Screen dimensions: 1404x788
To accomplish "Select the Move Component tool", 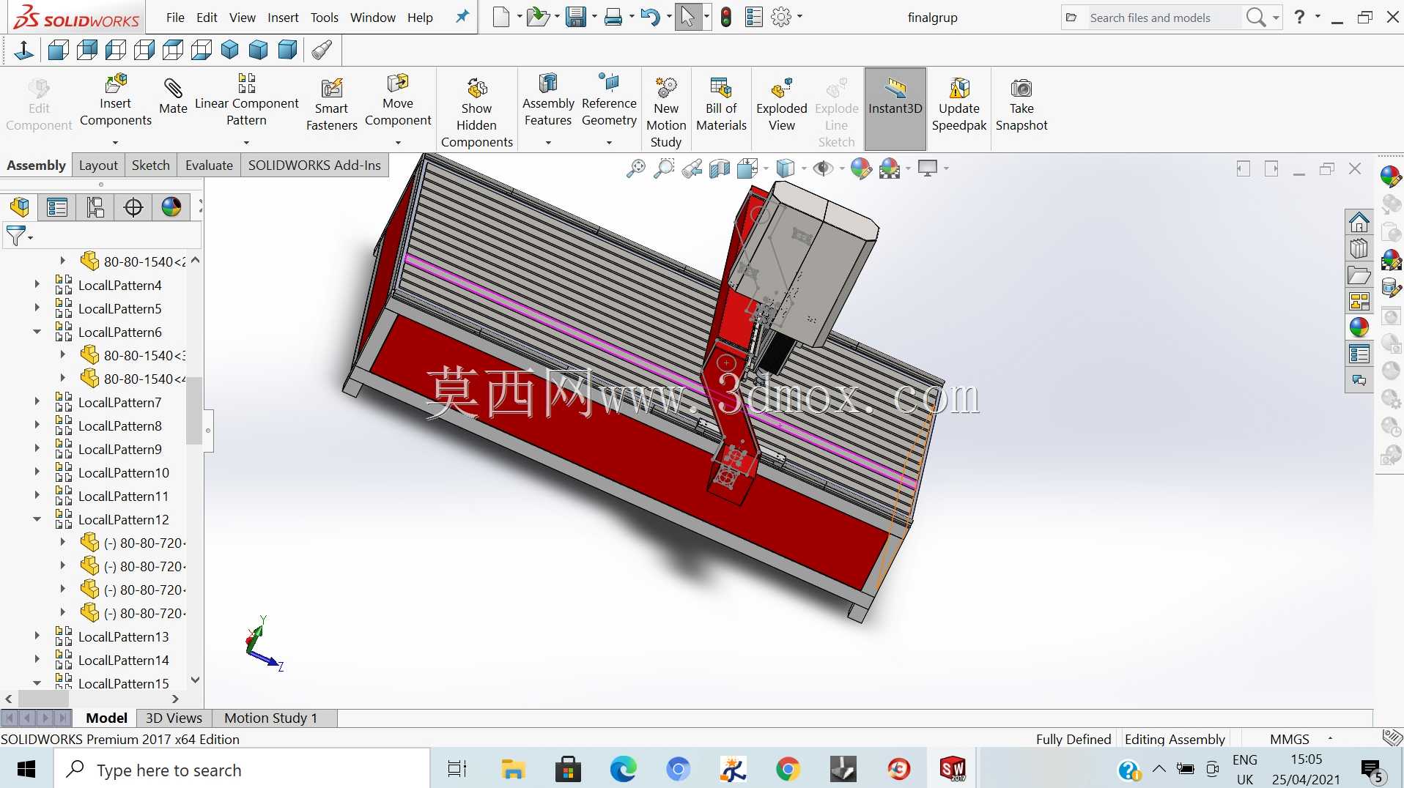I will (x=398, y=101).
